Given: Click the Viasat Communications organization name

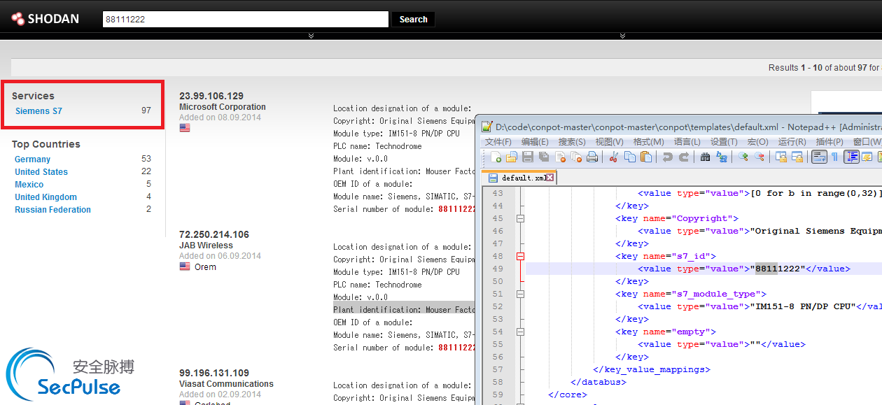Looking at the screenshot, I should point(226,384).
